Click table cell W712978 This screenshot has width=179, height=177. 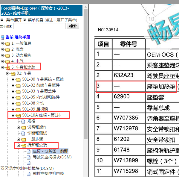tap(129, 128)
